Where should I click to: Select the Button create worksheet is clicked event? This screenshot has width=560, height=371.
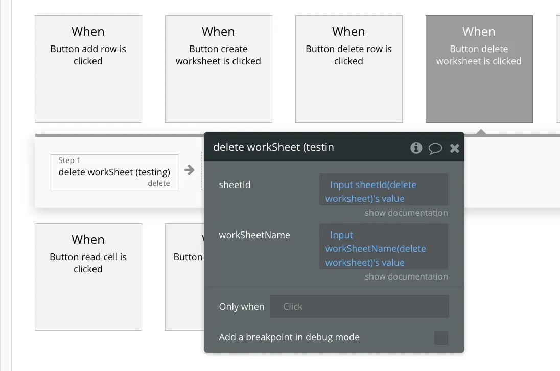pyautogui.click(x=219, y=69)
